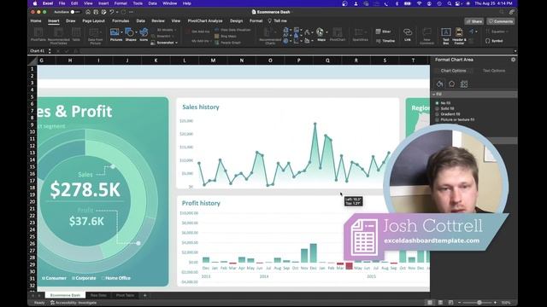Screen dimensions: 547x307
Task: Insert a Slicer
Action: pos(384,32)
